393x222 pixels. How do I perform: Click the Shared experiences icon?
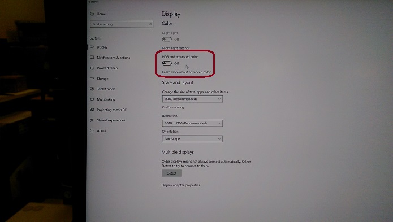92,120
